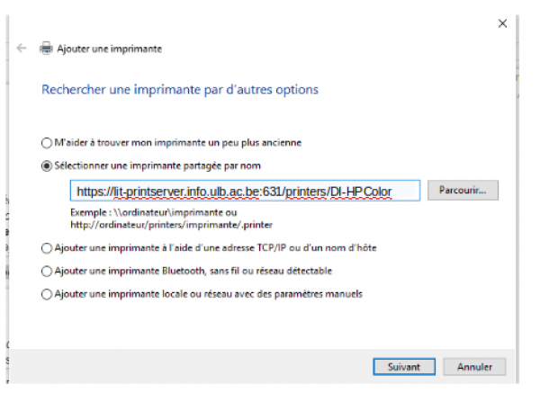Continue with the Suivant button
The height and width of the screenshot is (402, 540).
click(403, 367)
